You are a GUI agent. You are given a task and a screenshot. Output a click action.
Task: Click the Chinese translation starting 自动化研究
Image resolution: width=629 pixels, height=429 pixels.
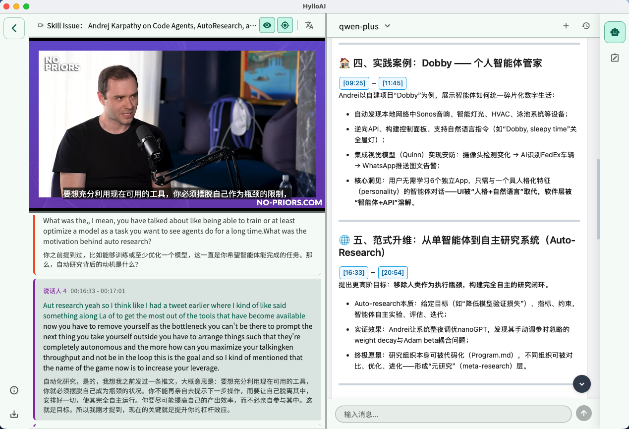click(x=178, y=395)
